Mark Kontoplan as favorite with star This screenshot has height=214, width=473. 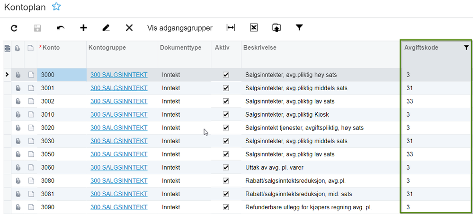tap(56, 7)
